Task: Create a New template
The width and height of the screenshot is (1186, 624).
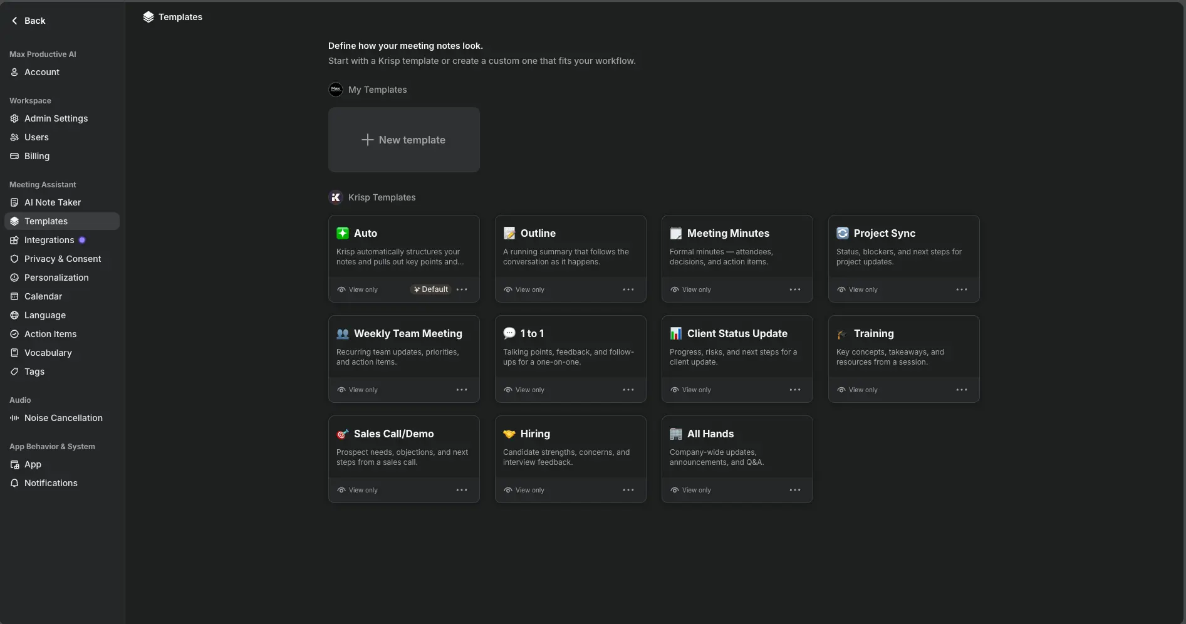Action: pyautogui.click(x=404, y=140)
